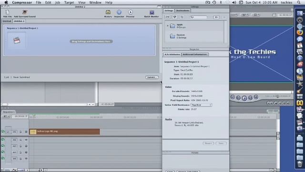This screenshot has height=172, width=305.
Task: Click Drag Settings and Destinations Here target
Action: (91, 42)
